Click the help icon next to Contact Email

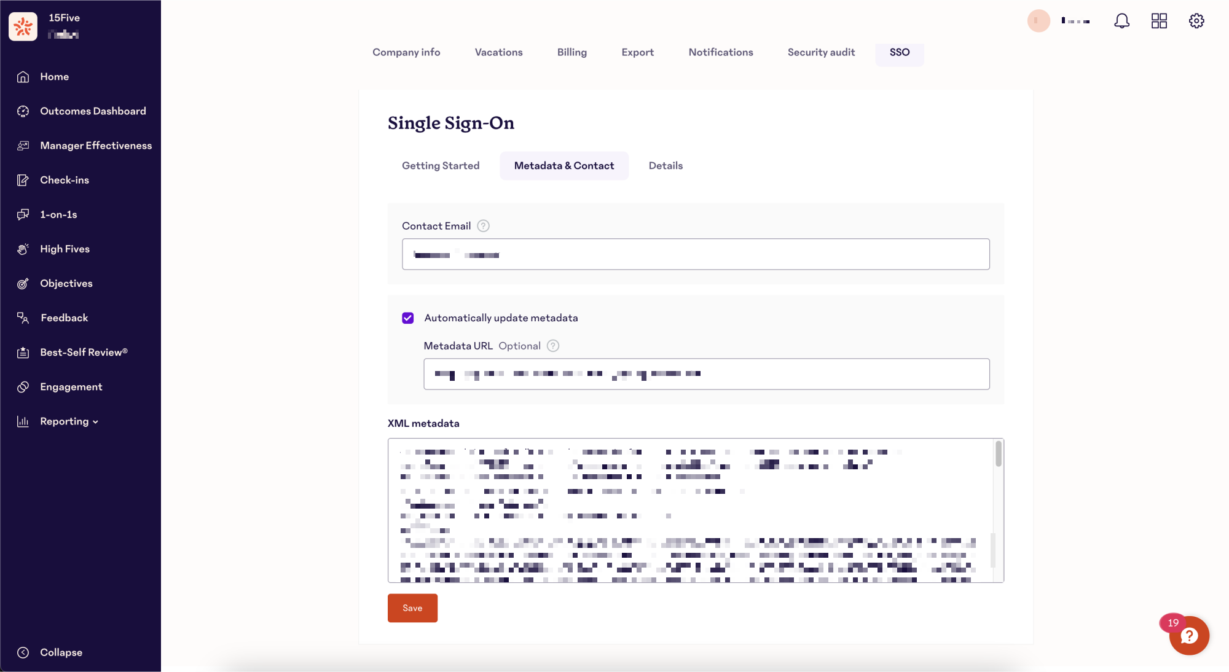[x=484, y=225]
